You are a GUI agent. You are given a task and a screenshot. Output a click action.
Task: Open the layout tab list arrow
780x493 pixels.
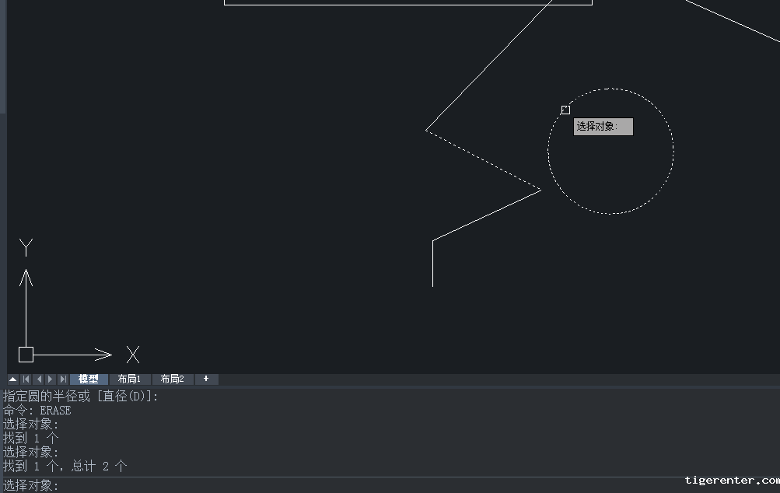point(13,379)
